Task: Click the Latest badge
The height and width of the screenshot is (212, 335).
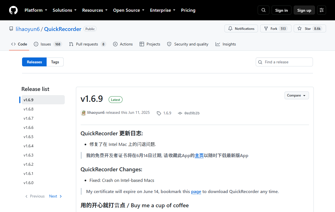Action: (116, 100)
